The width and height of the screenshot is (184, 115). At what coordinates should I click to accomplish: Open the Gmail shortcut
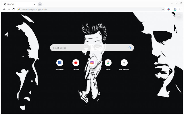[108, 64]
